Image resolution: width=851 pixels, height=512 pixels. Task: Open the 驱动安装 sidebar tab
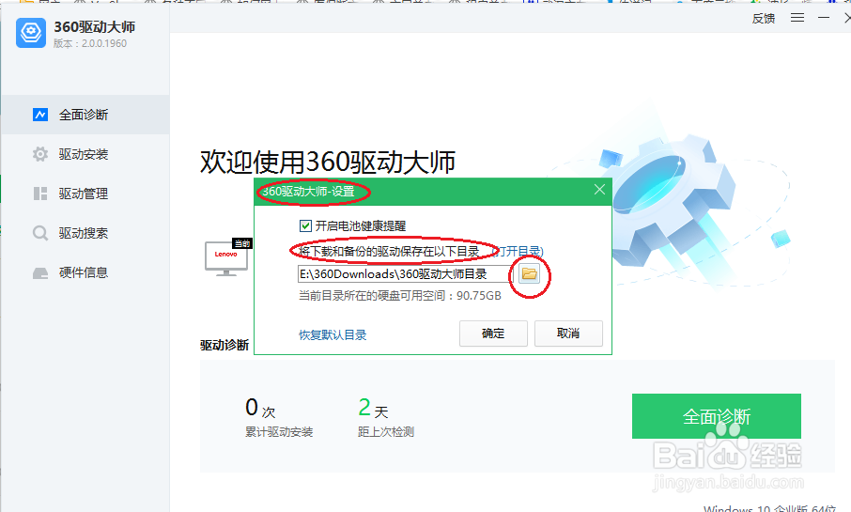coord(85,154)
